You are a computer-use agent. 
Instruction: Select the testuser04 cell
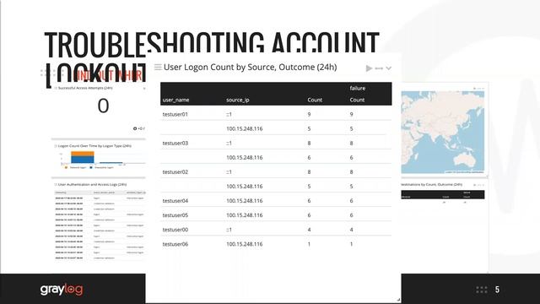(x=175, y=201)
